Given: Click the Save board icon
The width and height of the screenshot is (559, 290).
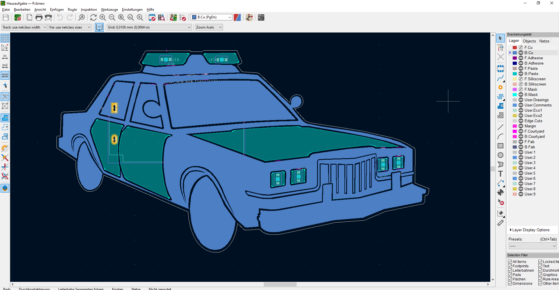Looking at the screenshot, I should click(6, 17).
